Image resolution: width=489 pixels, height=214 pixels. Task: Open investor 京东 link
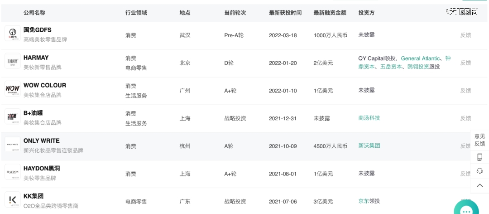pos(364,201)
